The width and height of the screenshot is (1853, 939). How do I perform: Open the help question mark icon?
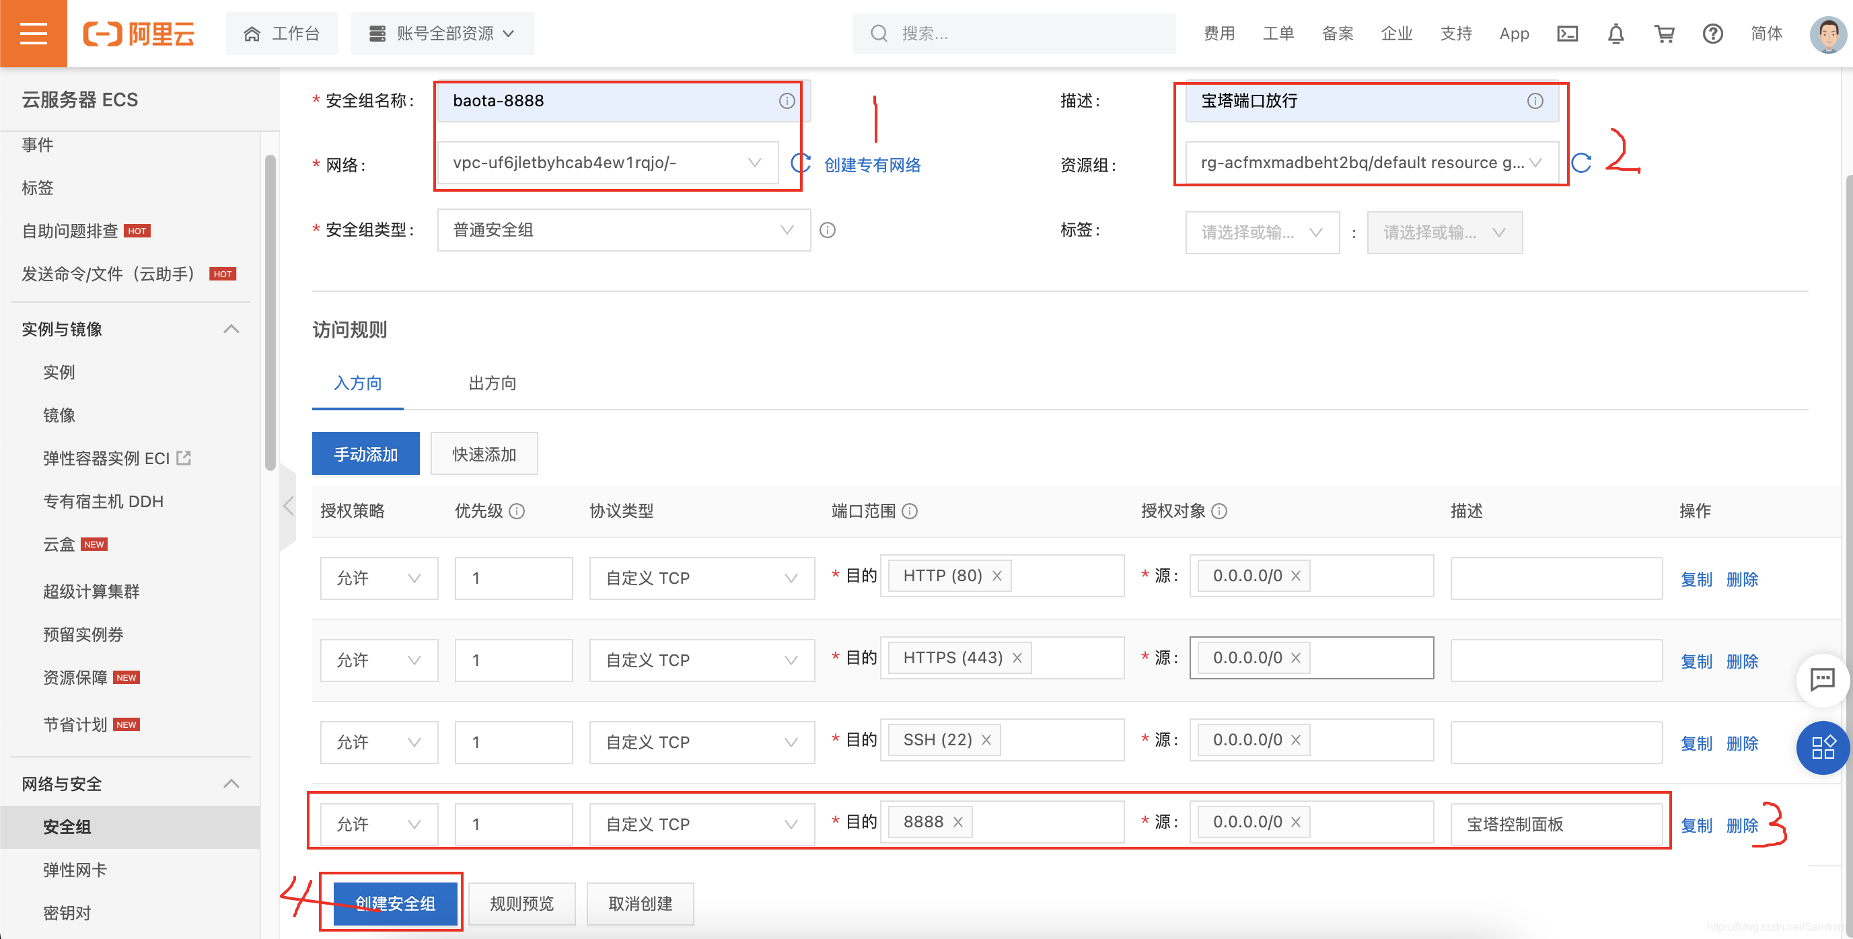1712,34
